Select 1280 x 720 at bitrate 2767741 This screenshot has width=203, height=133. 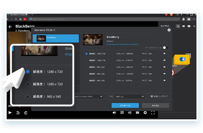coord(86,60)
